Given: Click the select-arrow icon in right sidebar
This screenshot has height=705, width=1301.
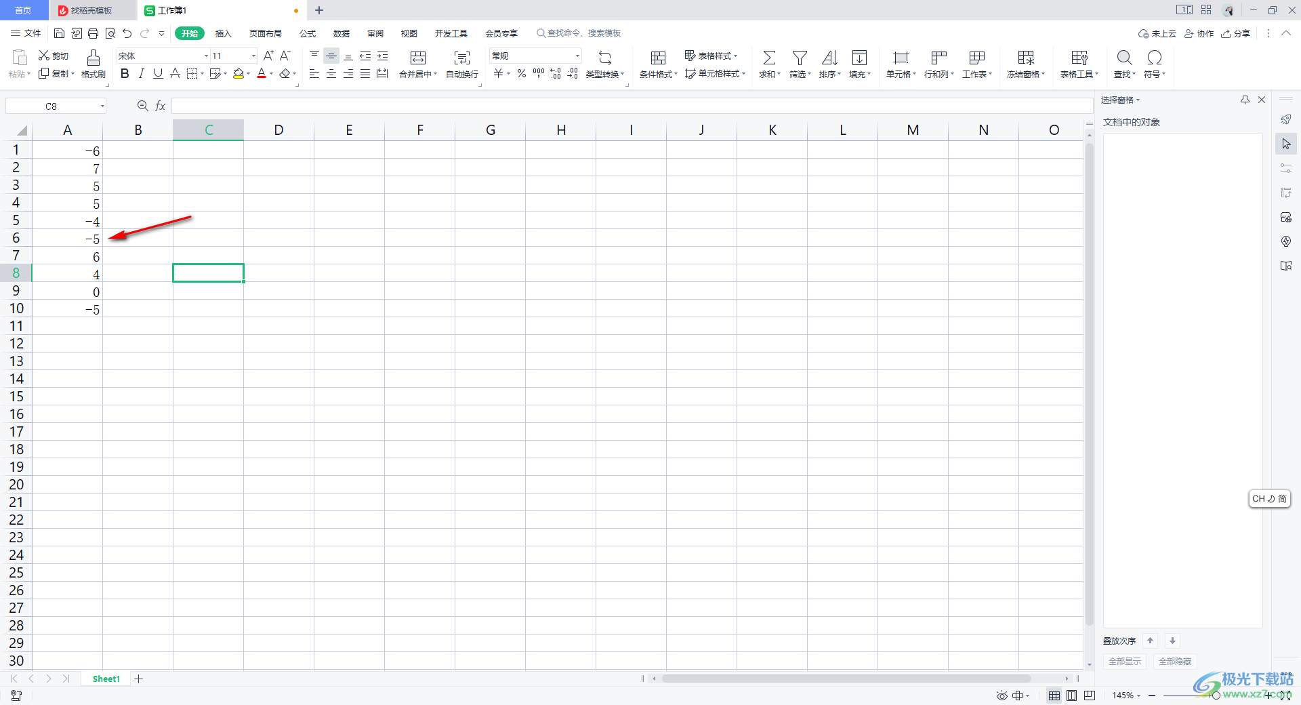Looking at the screenshot, I should click(x=1286, y=144).
